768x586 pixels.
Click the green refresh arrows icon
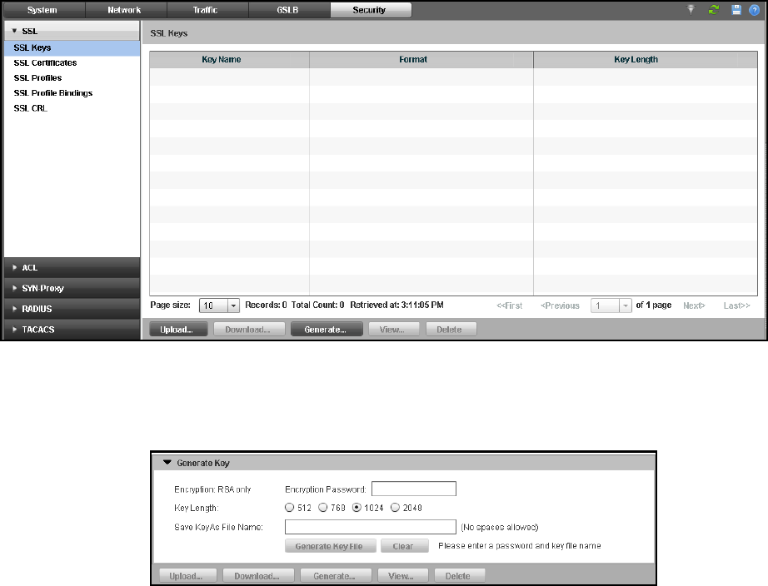(714, 10)
